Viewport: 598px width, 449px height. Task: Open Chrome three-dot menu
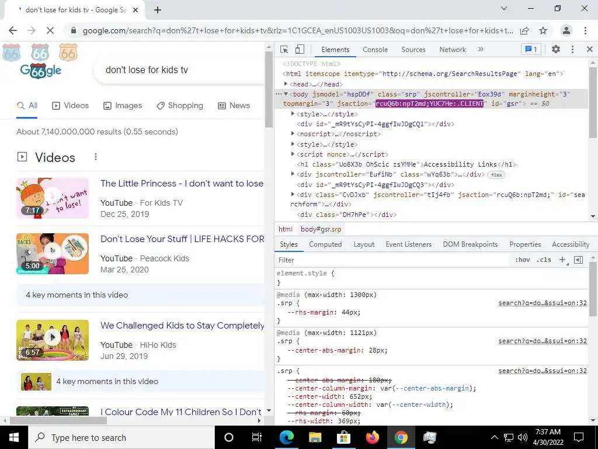[585, 30]
